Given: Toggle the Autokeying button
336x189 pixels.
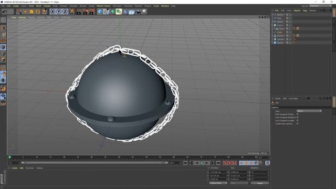Looking at the screenshot, I should click(x=230, y=163).
